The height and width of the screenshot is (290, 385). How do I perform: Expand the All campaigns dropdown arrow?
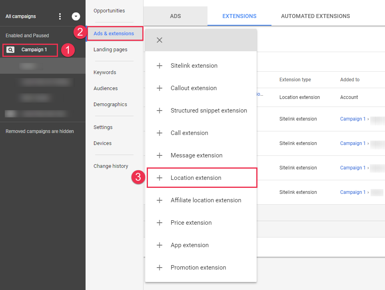[x=76, y=16]
